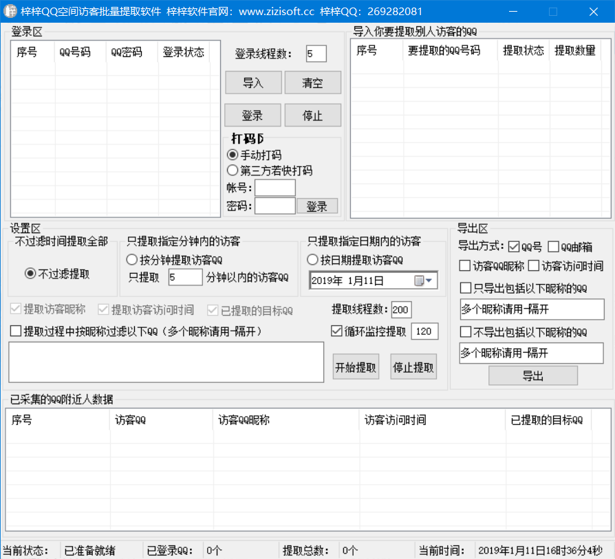The width and height of the screenshot is (615, 559).
Task: Click the application icon in the title bar
Action: point(11,11)
